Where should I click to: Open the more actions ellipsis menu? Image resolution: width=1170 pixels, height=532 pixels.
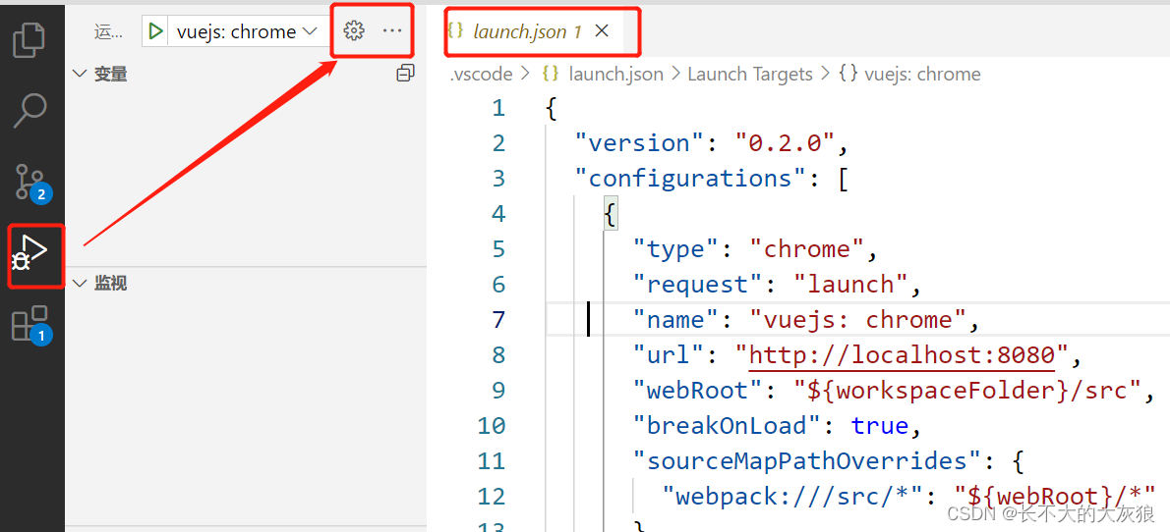[x=392, y=31]
